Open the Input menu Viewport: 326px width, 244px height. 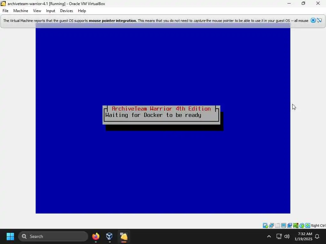(x=51, y=11)
